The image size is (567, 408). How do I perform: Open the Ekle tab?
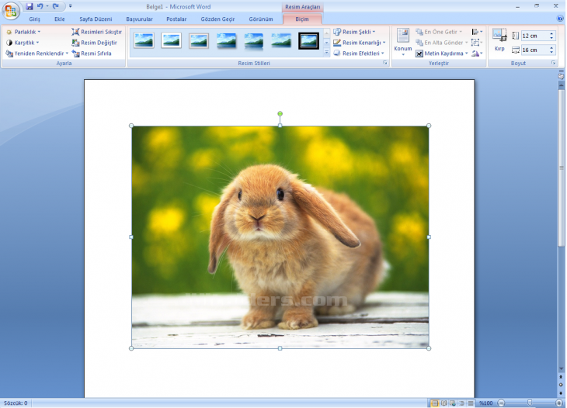(x=59, y=19)
